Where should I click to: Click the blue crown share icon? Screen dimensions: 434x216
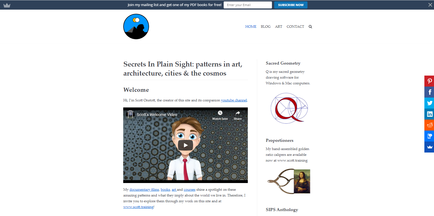(429, 147)
